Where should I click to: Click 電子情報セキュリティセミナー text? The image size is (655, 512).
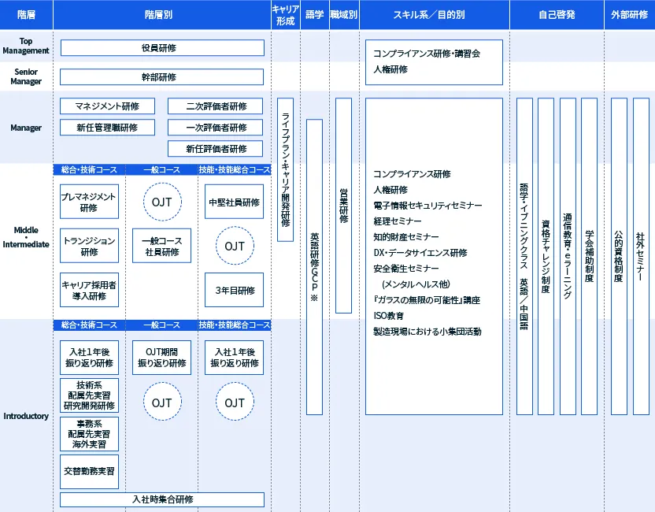[x=427, y=206]
